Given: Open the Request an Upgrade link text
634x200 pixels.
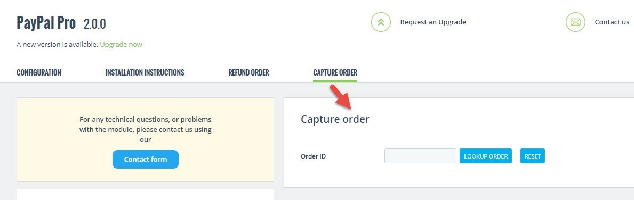Looking at the screenshot, I should coord(433,22).
